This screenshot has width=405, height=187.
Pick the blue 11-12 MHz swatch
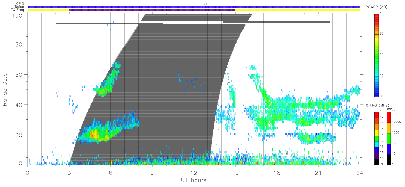(377, 150)
